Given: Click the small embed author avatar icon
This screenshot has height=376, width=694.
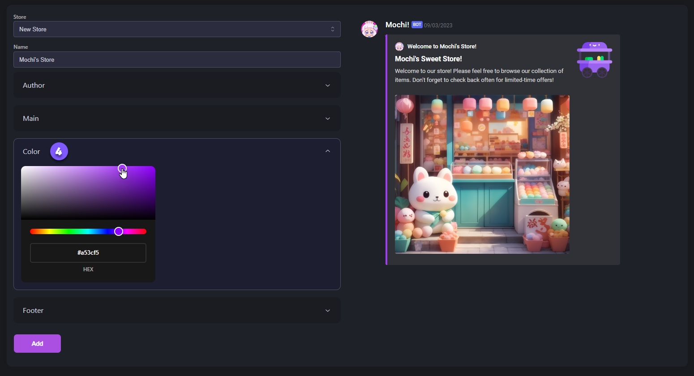Looking at the screenshot, I should pyautogui.click(x=399, y=47).
